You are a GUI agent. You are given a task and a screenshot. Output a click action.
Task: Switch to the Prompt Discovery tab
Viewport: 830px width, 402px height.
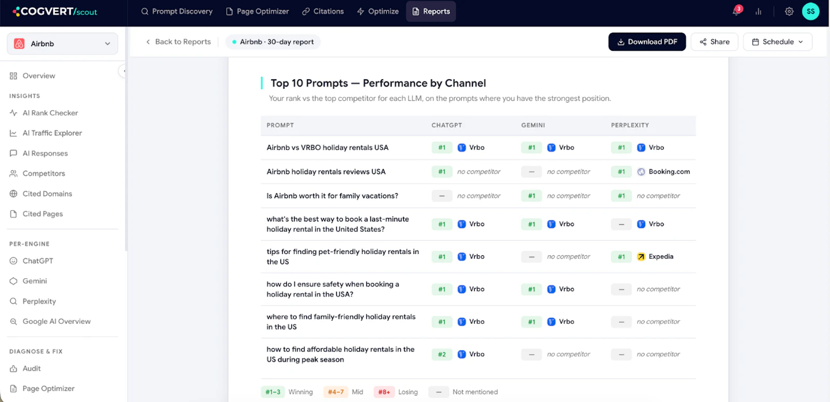(x=177, y=11)
